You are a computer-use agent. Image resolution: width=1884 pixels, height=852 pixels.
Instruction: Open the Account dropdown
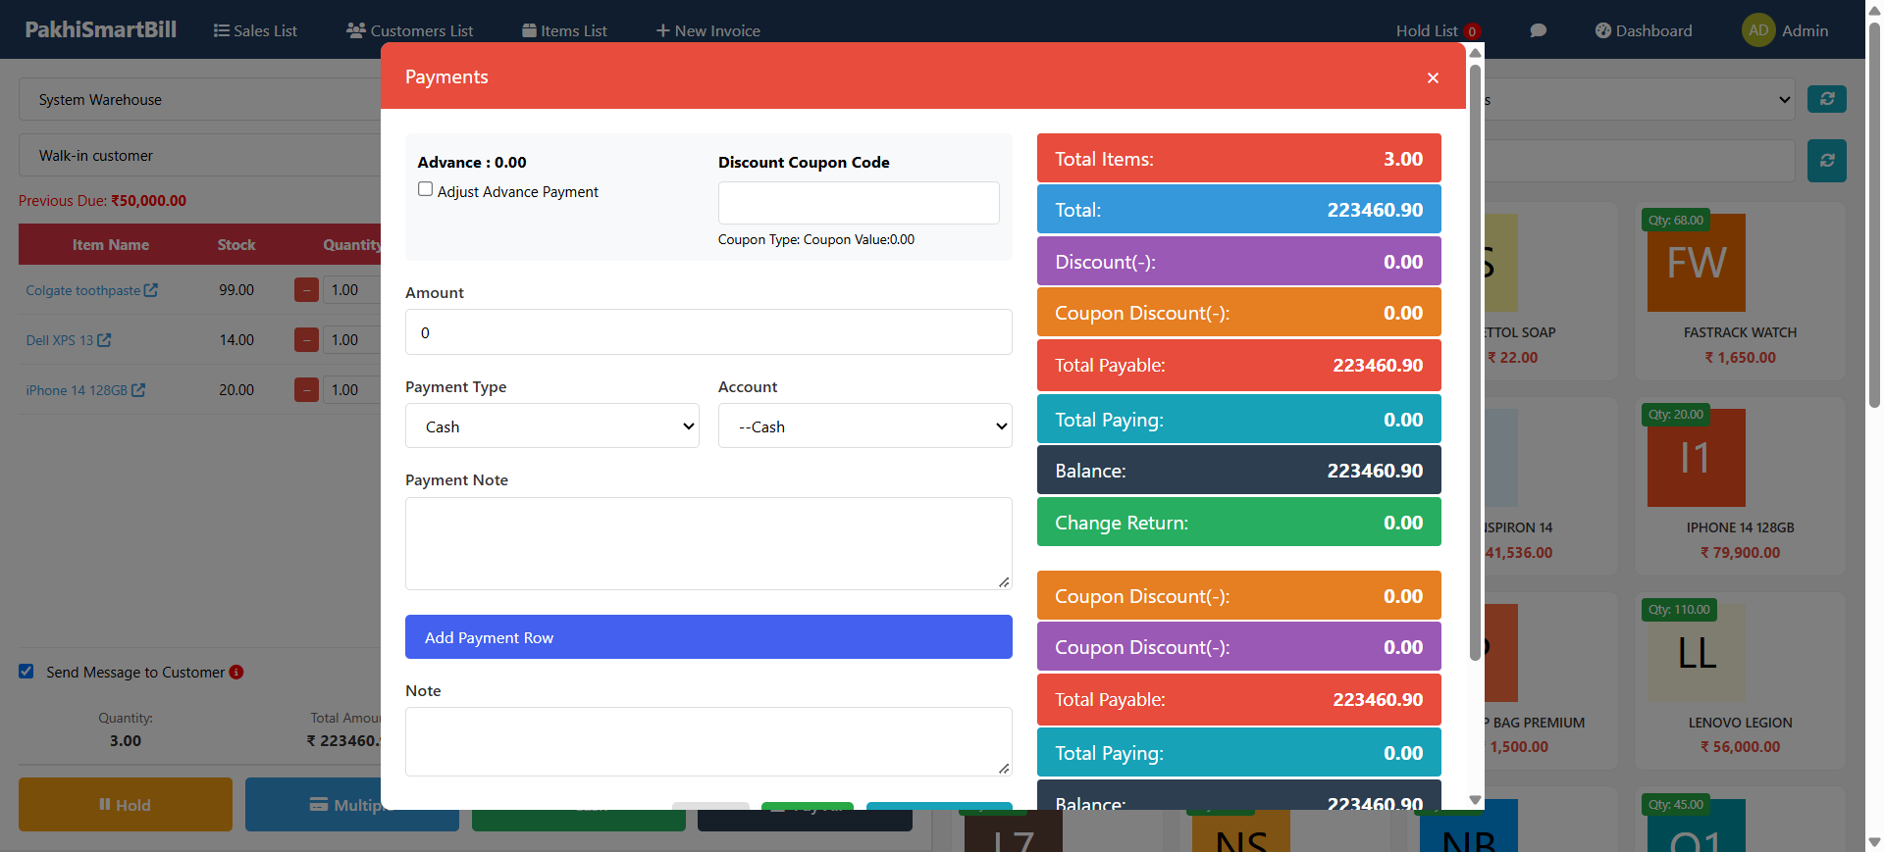pyautogui.click(x=865, y=426)
